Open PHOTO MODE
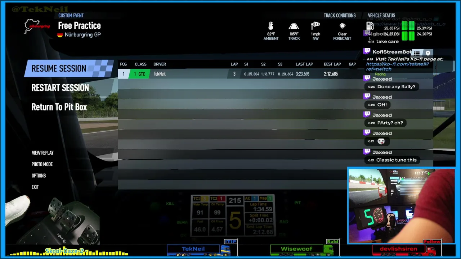Viewport: 461px width, 259px height. click(42, 164)
